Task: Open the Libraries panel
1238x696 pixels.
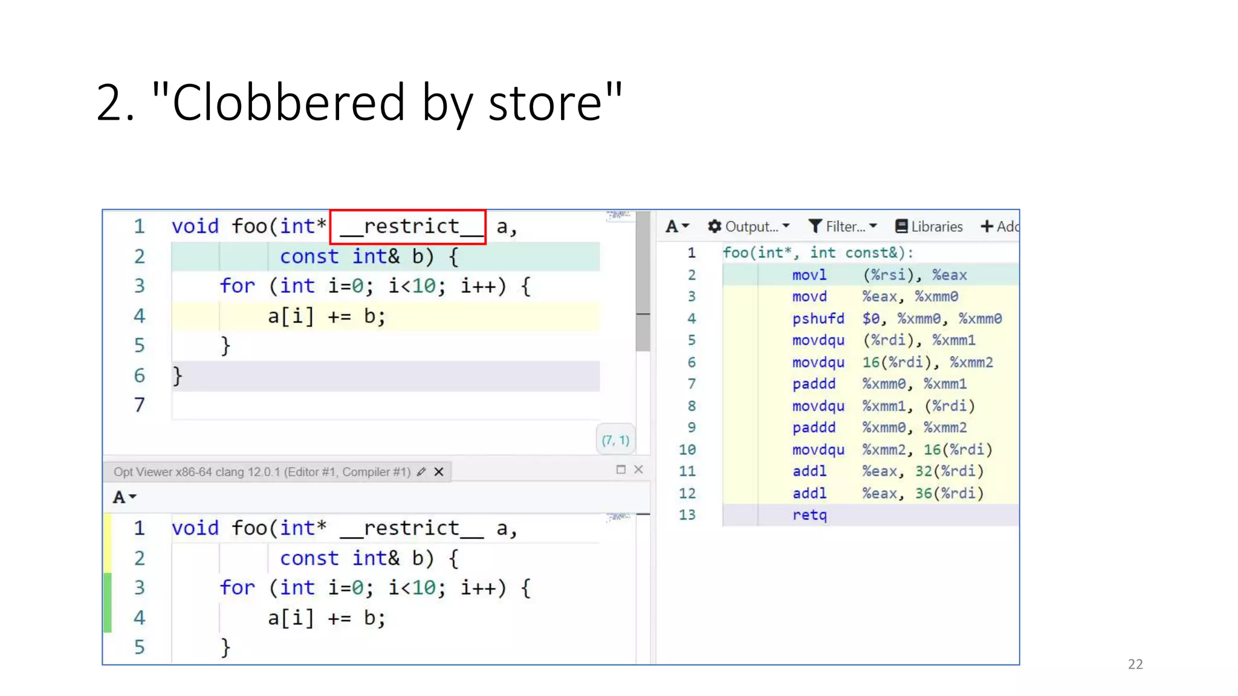Action: click(929, 227)
